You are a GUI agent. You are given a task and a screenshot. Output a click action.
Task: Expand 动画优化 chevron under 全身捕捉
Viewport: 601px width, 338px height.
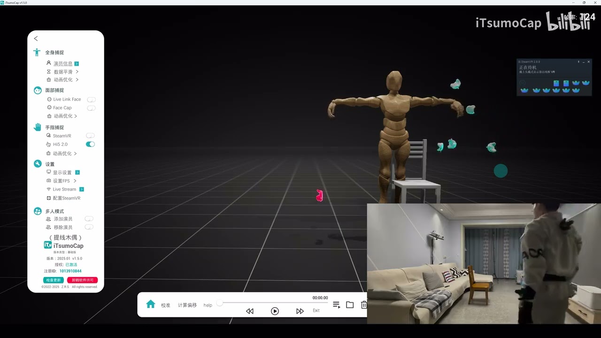(77, 80)
